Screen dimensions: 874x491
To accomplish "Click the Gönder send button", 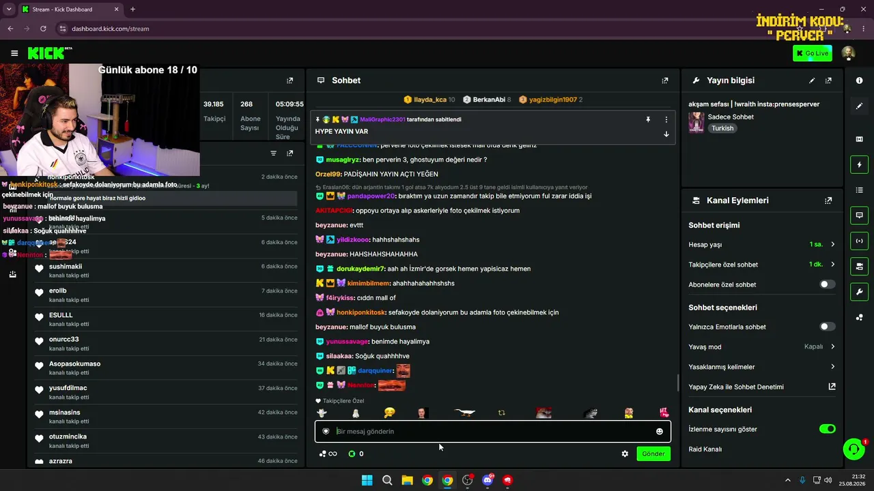I will (x=653, y=453).
